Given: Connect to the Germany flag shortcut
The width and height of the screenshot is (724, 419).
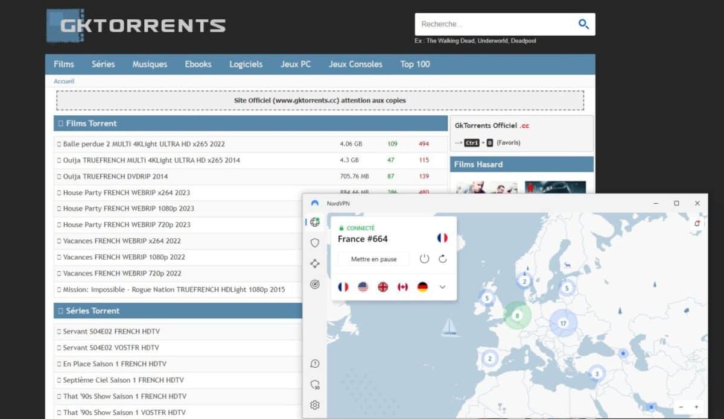Looking at the screenshot, I should click(422, 287).
